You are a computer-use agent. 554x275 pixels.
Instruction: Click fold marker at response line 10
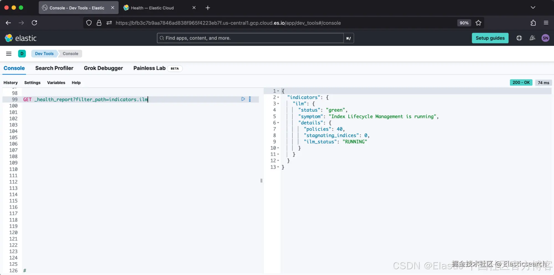tap(278, 148)
